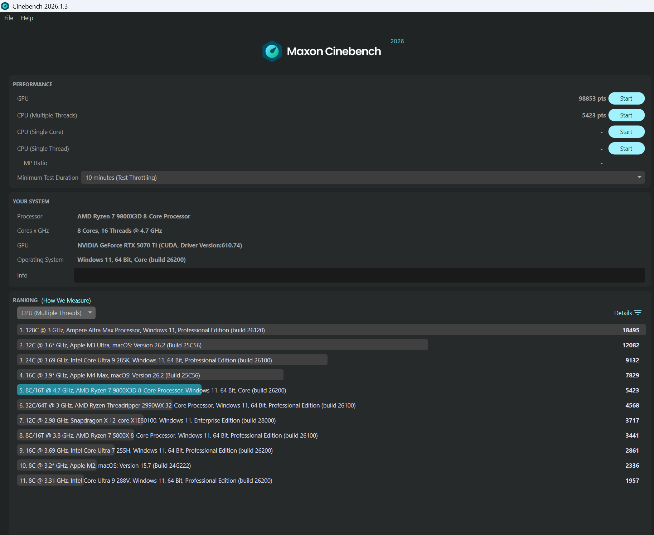Select the Intel Core Ultra 9 285K row

(x=331, y=360)
